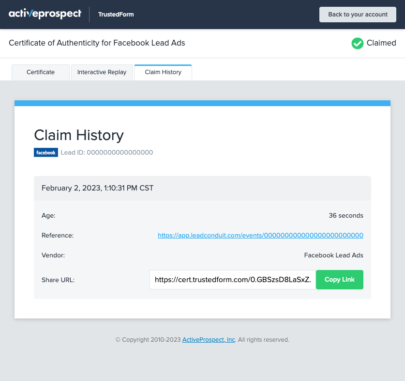Open the Interactive Replay tab
Viewport: 405px width, 381px height.
pyautogui.click(x=102, y=72)
